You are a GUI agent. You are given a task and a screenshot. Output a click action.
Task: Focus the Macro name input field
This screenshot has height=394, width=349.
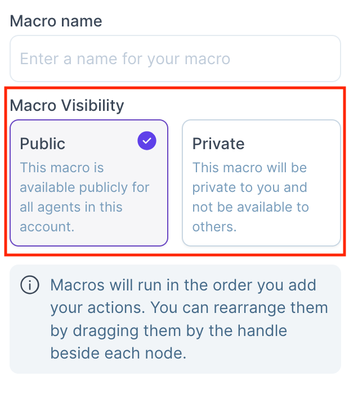175,59
